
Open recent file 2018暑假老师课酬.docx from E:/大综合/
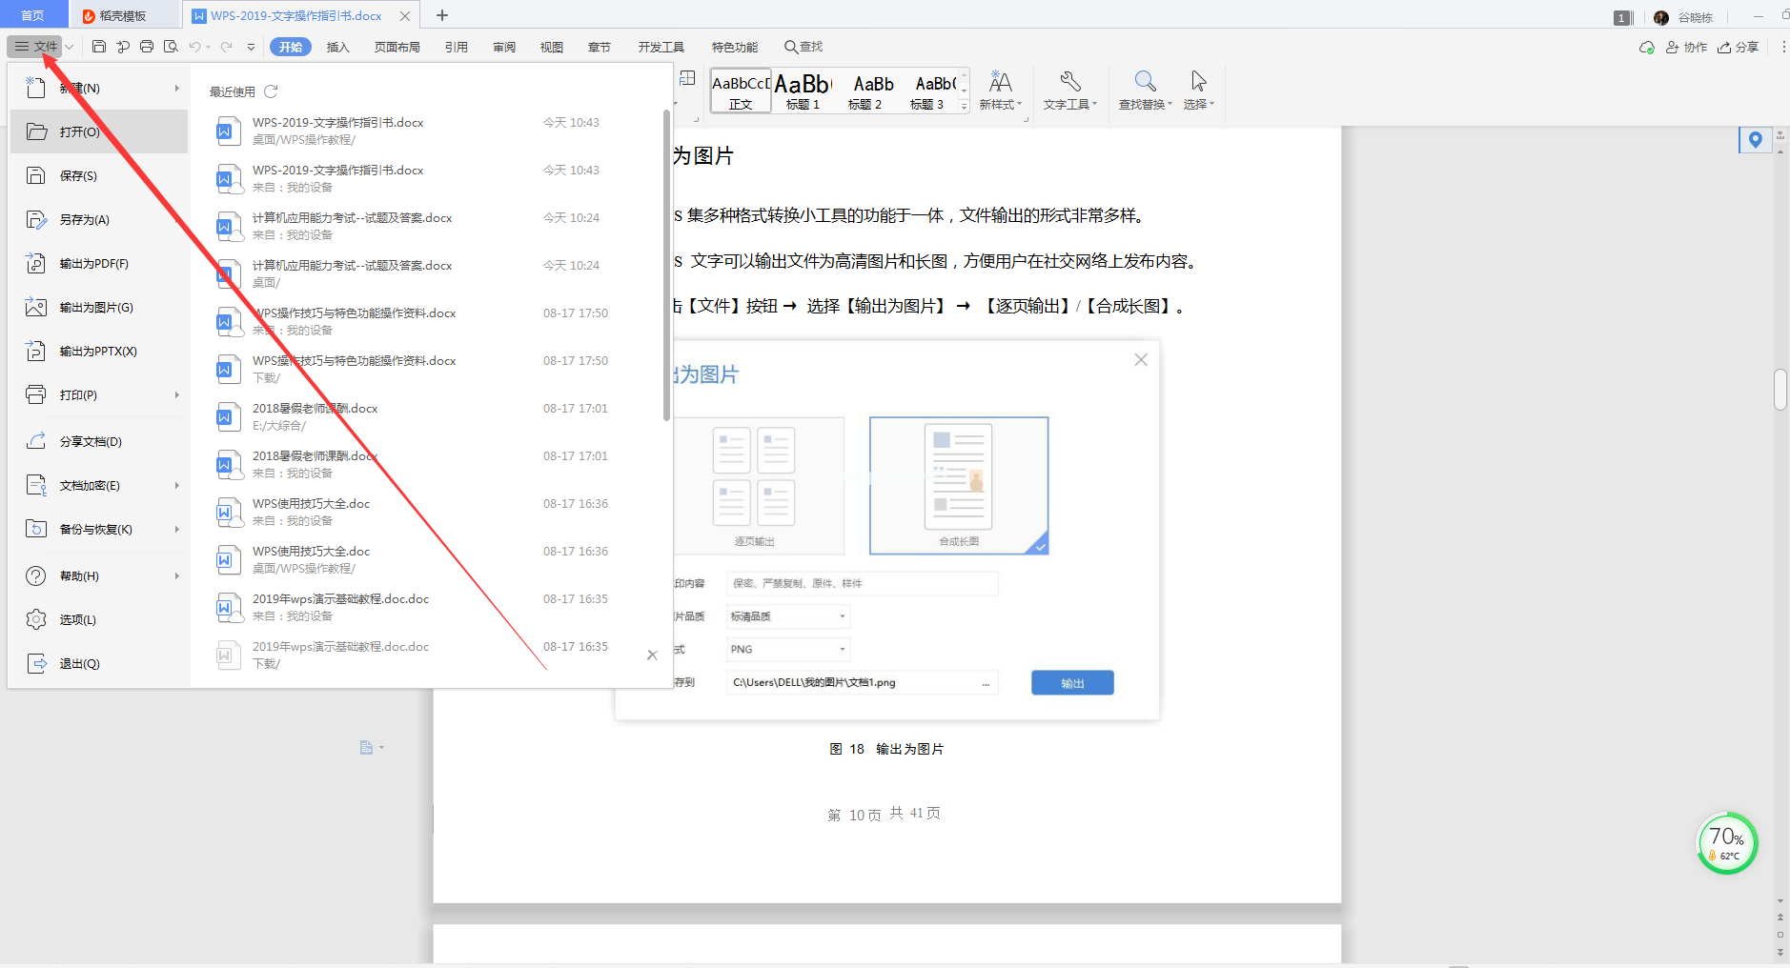tap(429, 416)
